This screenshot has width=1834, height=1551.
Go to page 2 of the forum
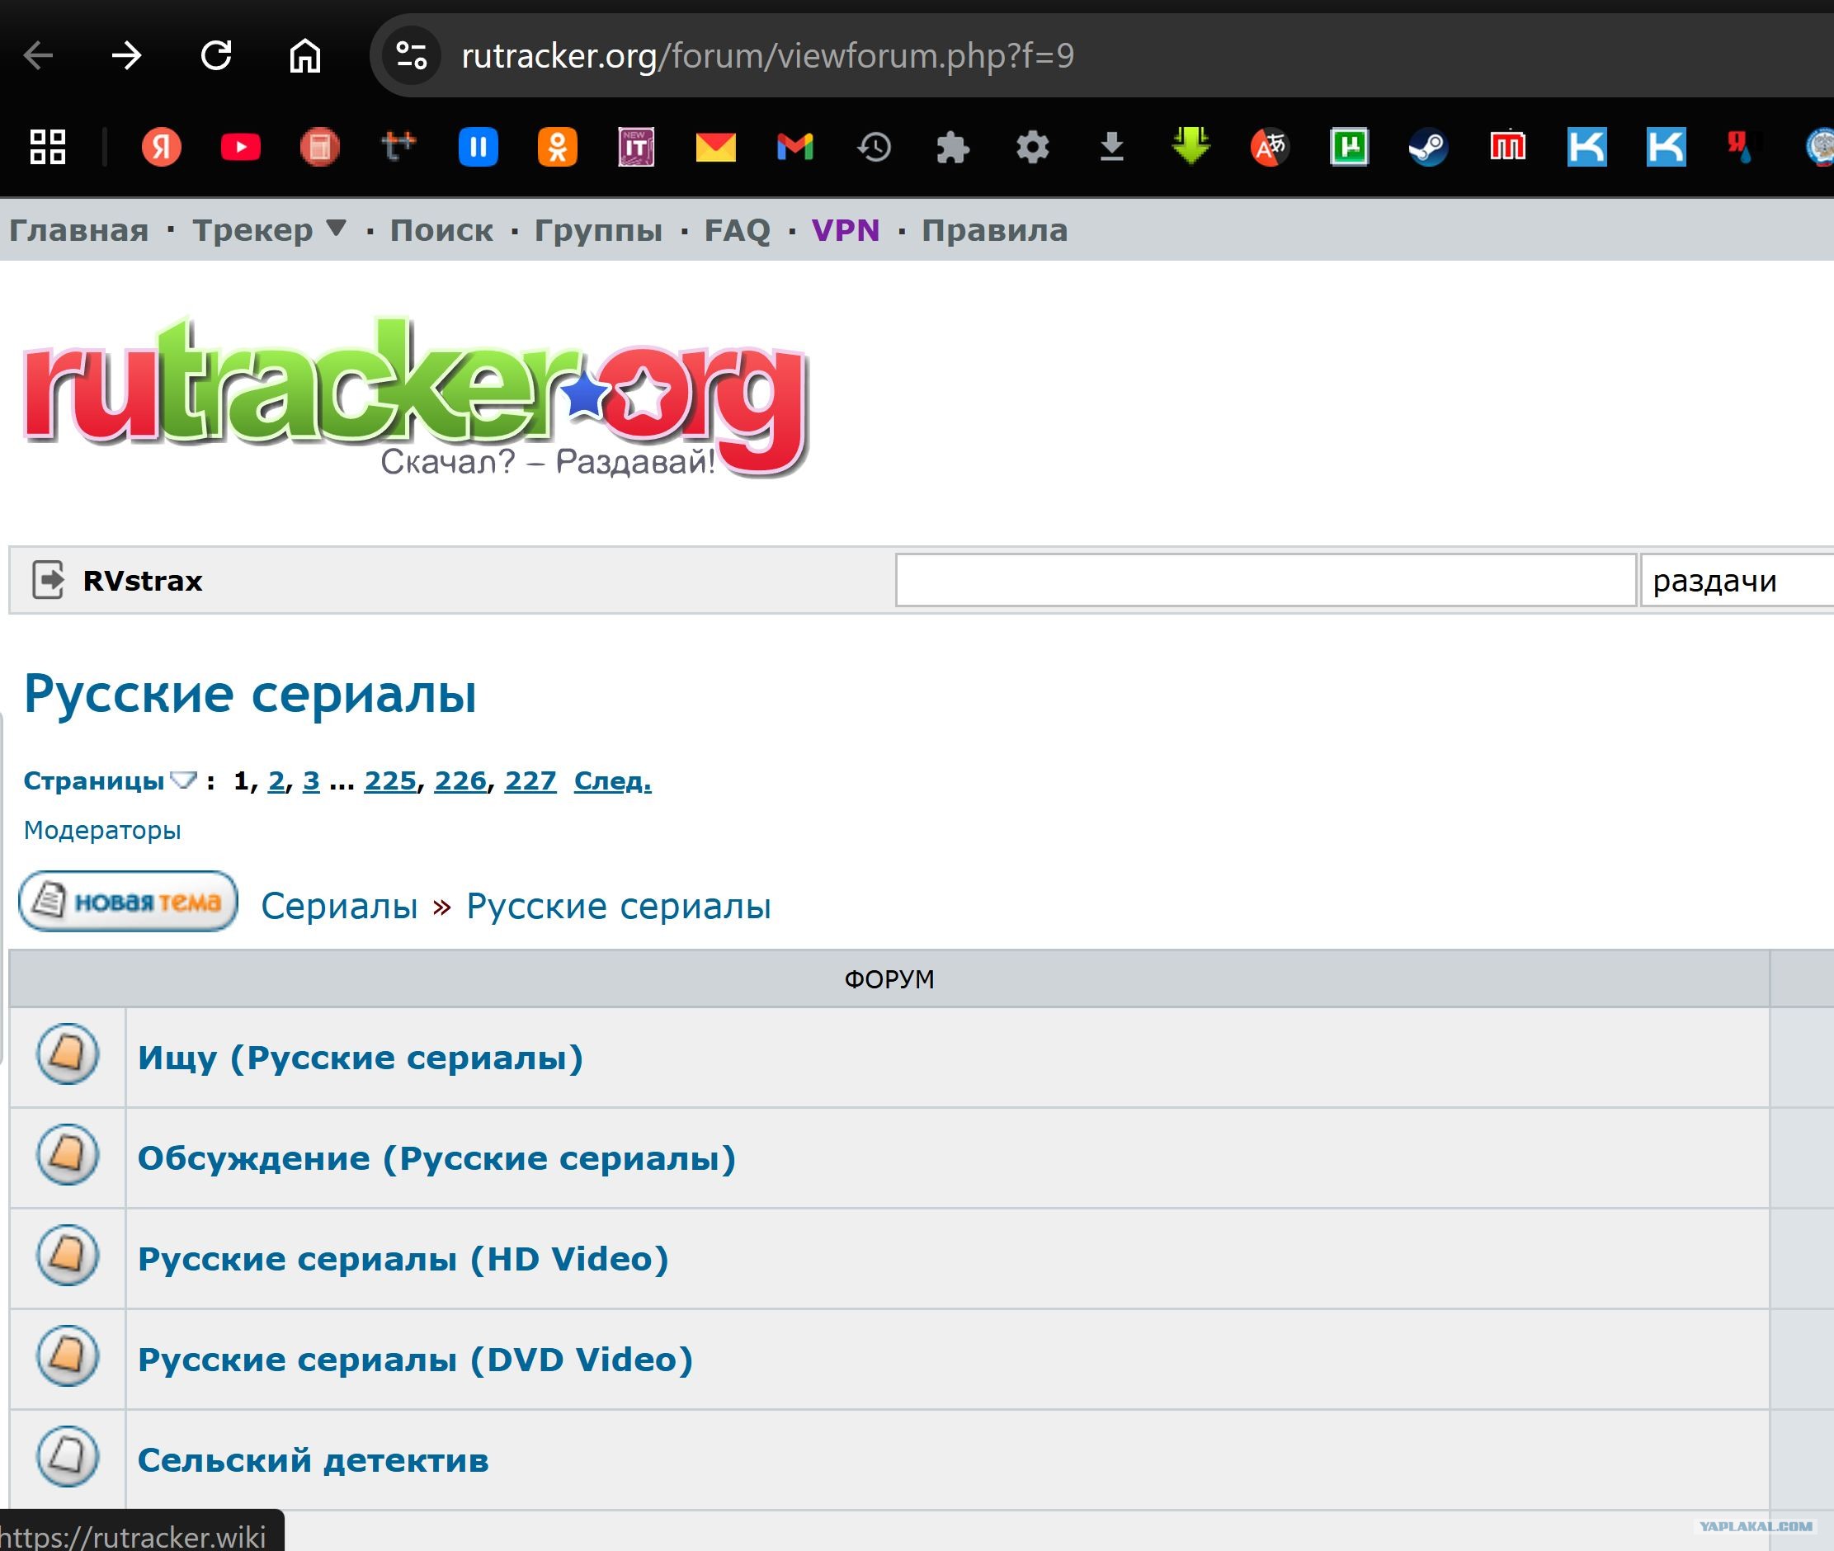[x=277, y=780]
